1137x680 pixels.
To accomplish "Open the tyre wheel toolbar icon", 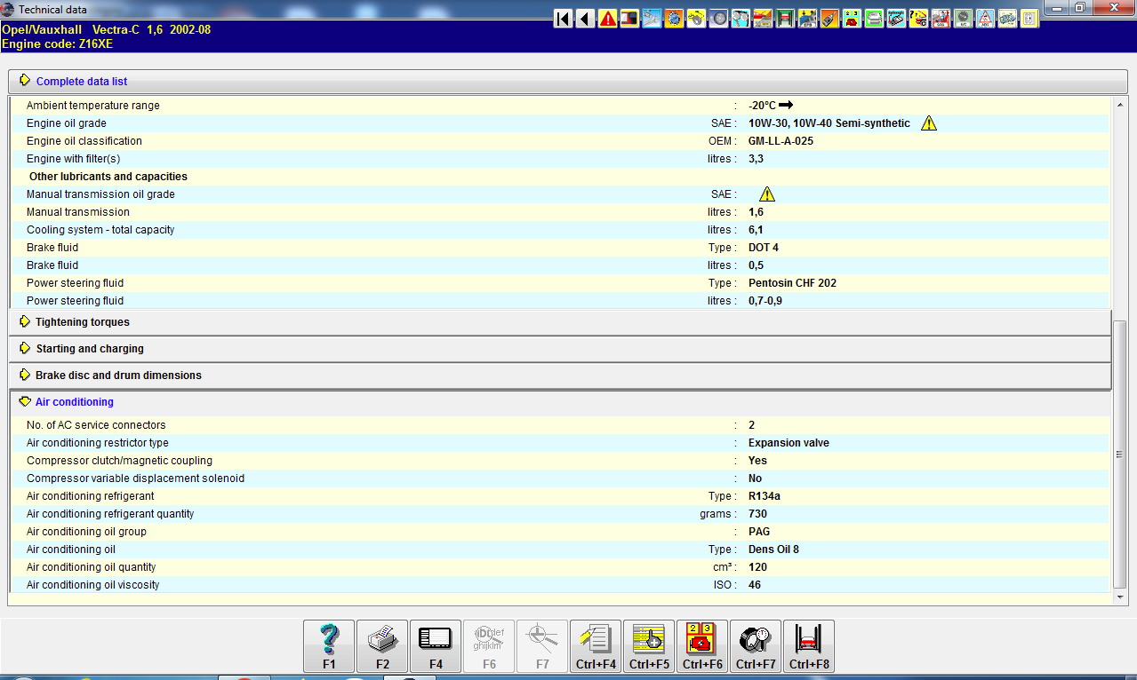I will click(x=719, y=18).
